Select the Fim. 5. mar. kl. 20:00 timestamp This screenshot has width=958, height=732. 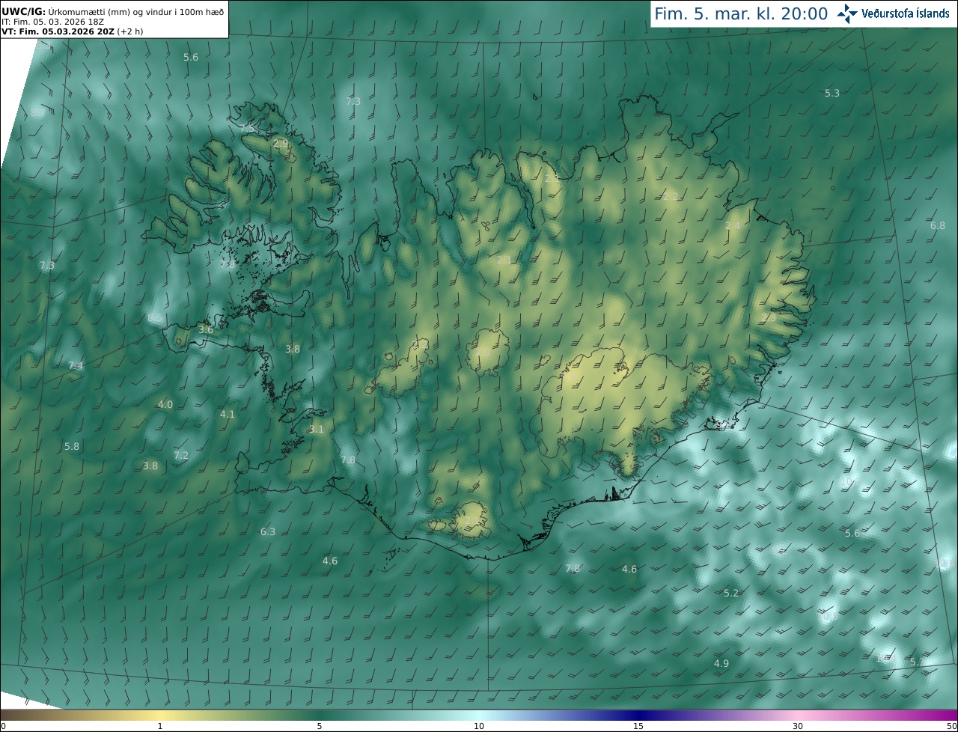(741, 13)
